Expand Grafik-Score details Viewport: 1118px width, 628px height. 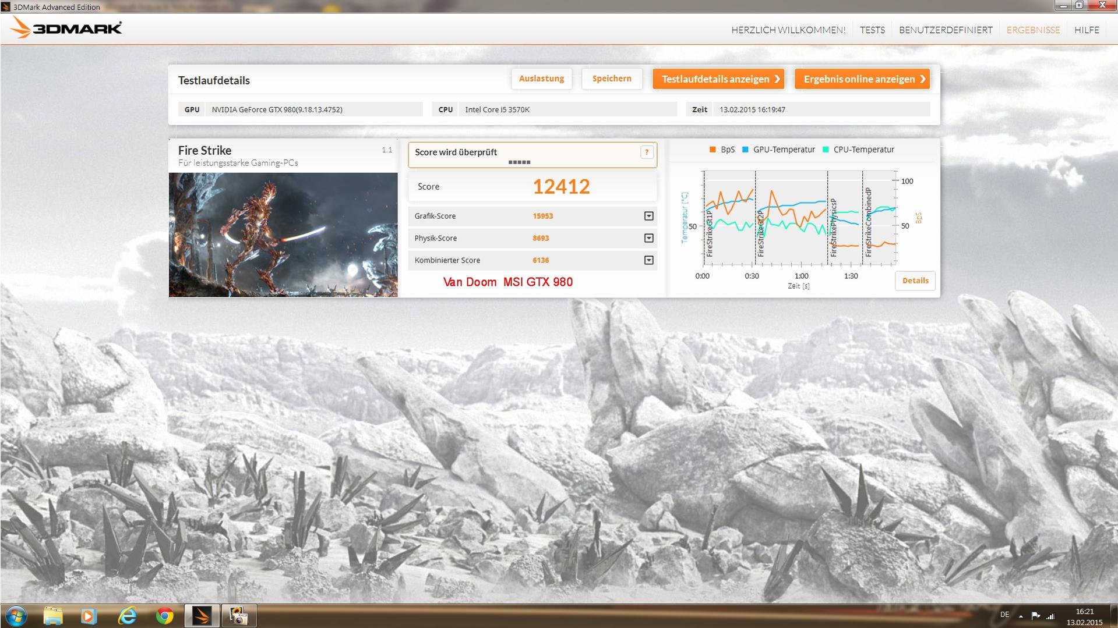coord(648,216)
